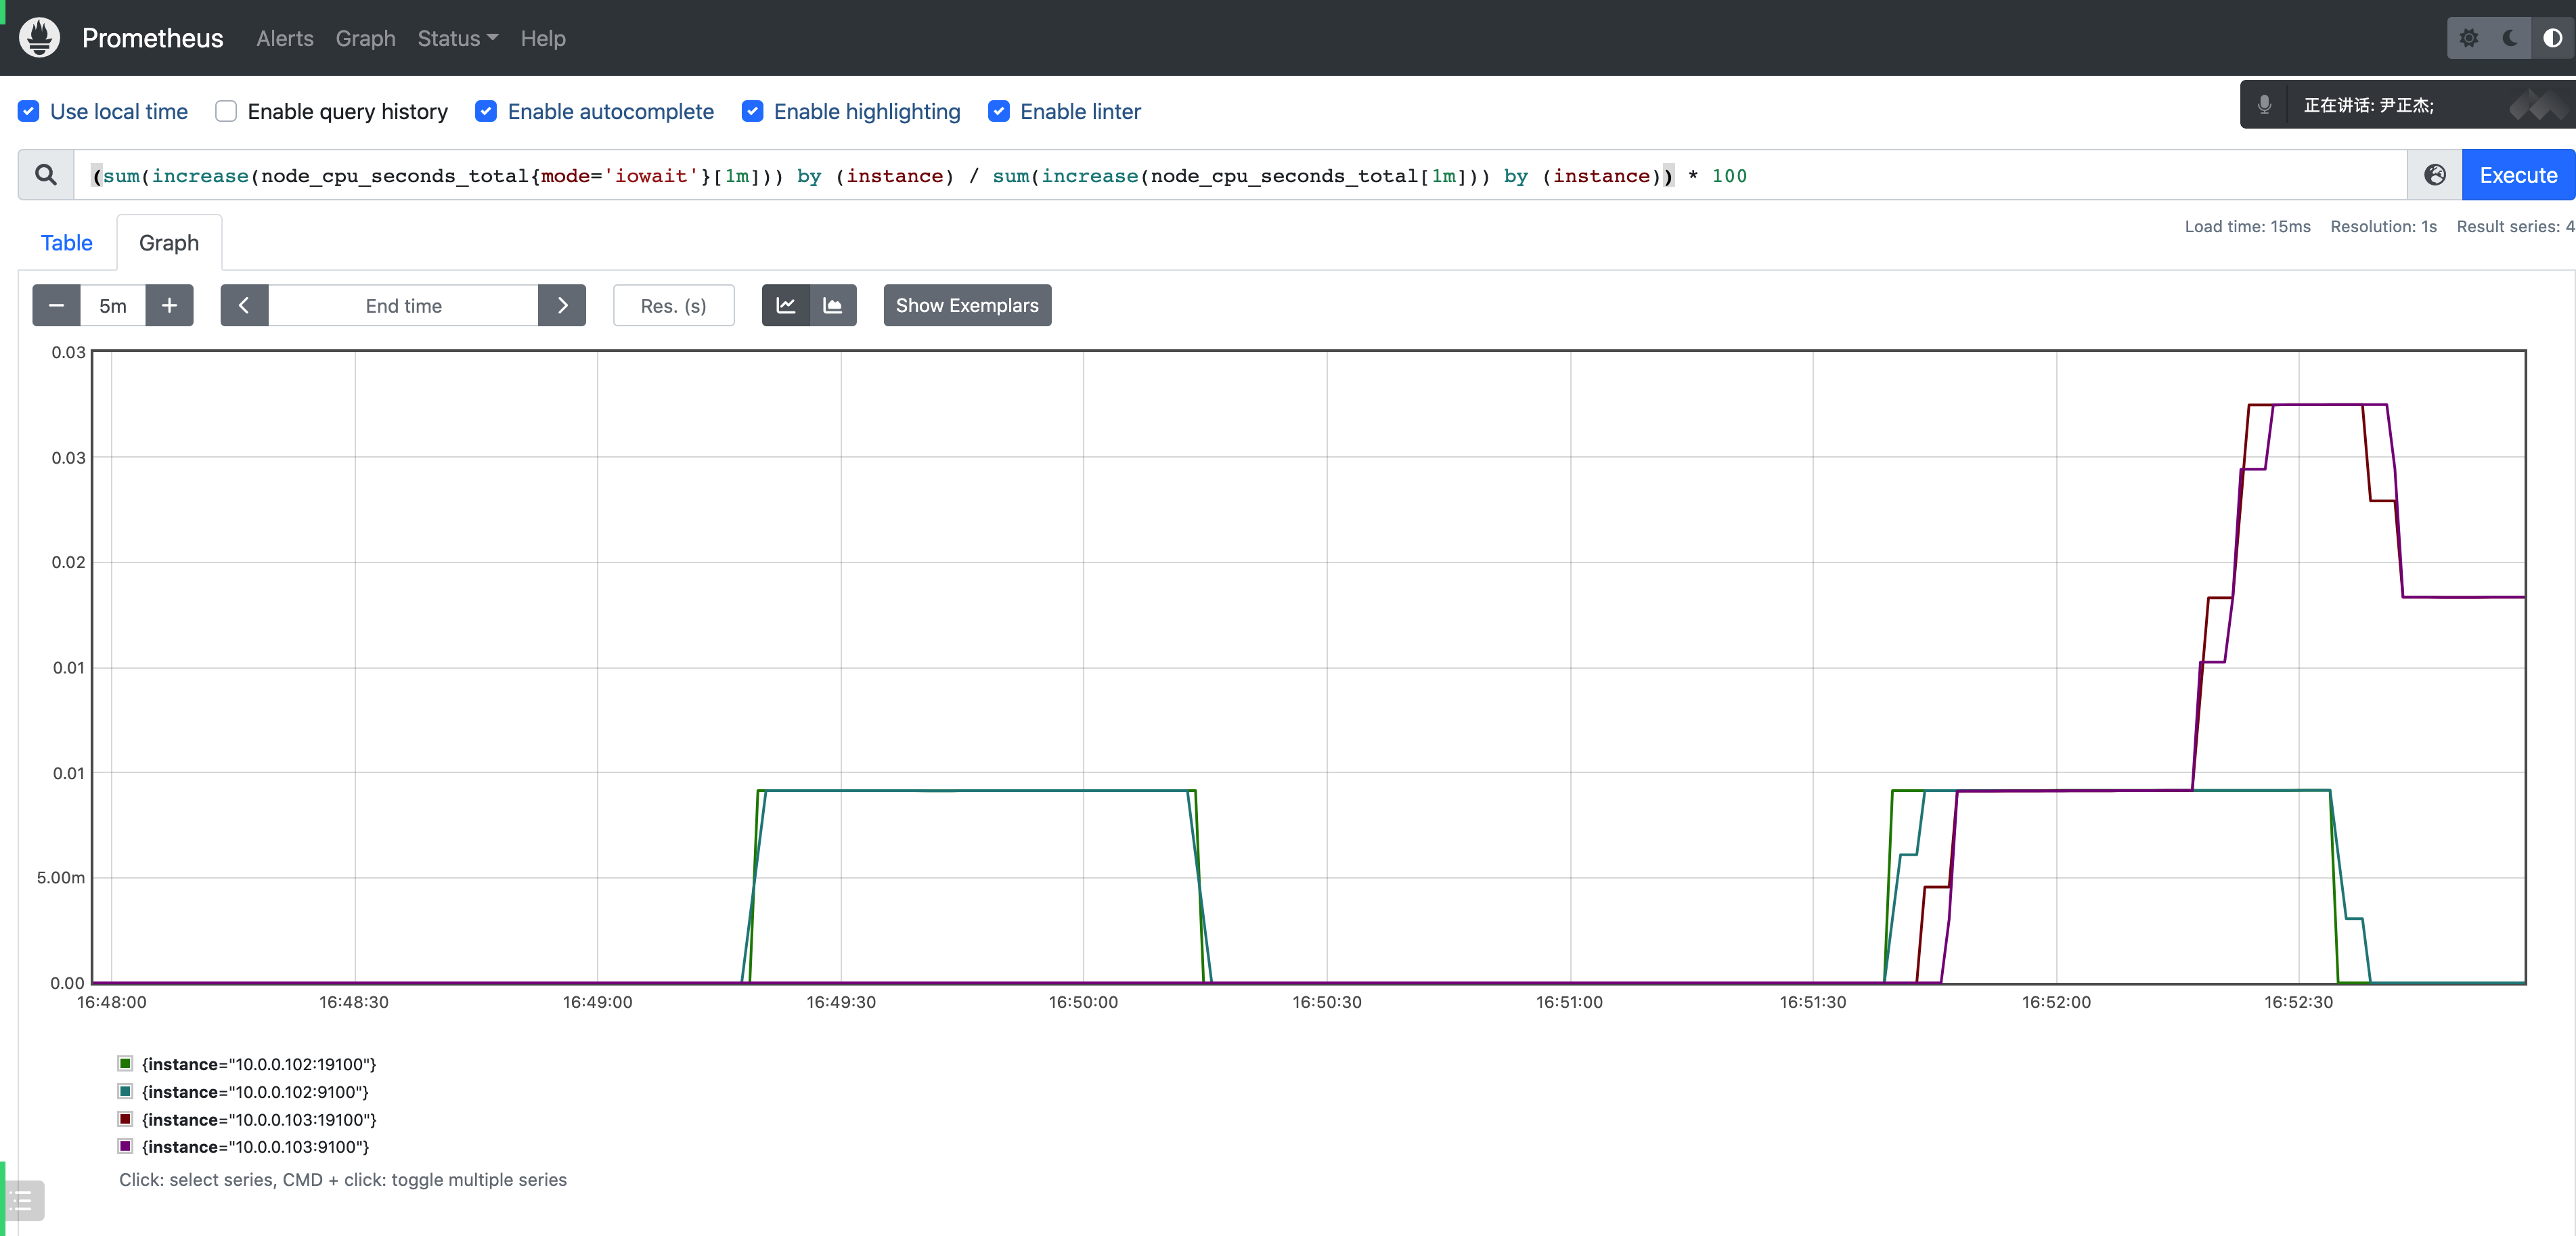Decrease time range with minus button
2576x1236 pixels.
pyautogui.click(x=56, y=305)
